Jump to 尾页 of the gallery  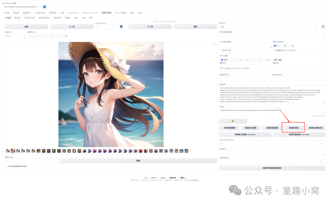(195, 27)
